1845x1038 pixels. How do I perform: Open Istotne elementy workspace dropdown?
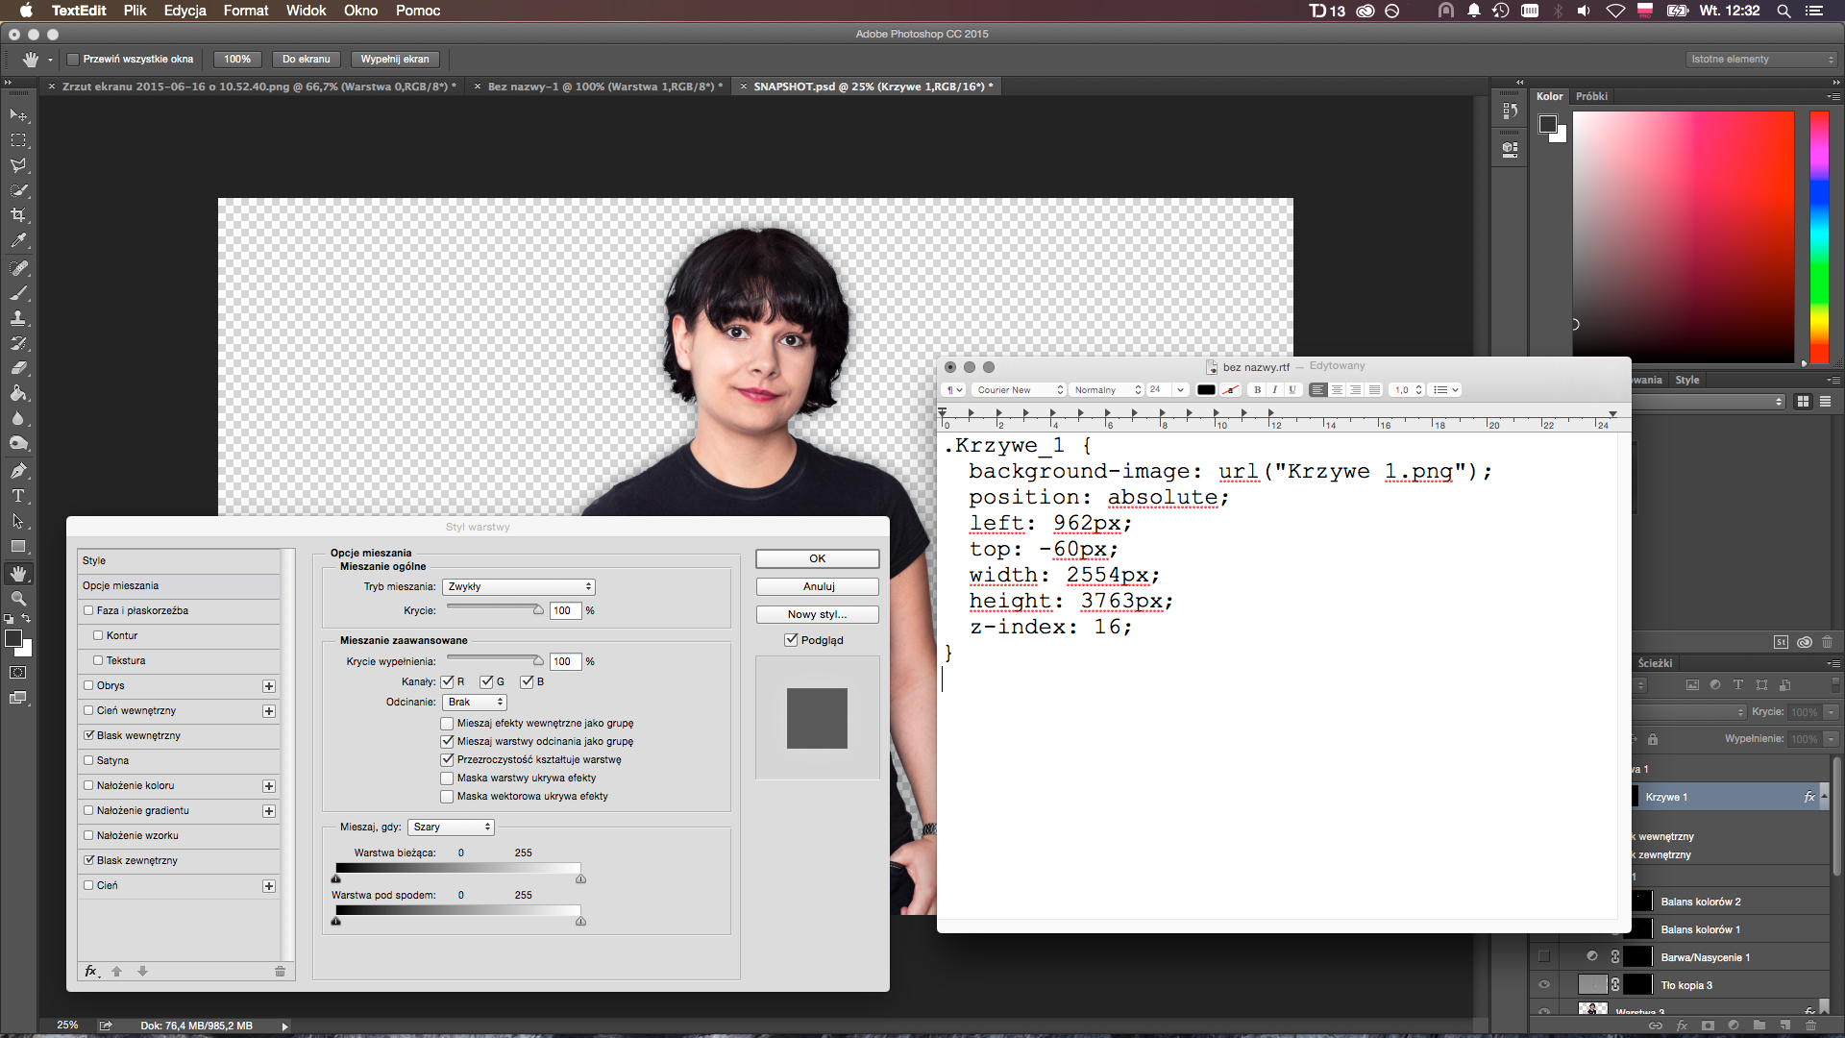[x=1763, y=60]
